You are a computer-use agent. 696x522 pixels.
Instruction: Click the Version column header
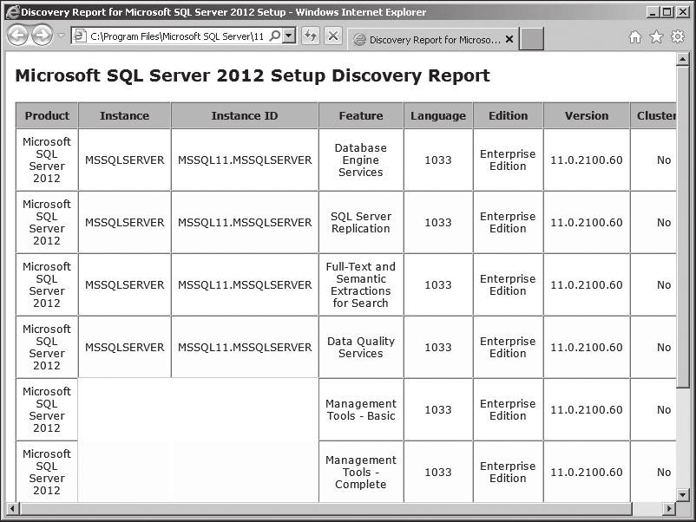(587, 115)
